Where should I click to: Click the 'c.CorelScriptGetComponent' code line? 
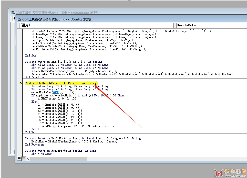point(74,71)
